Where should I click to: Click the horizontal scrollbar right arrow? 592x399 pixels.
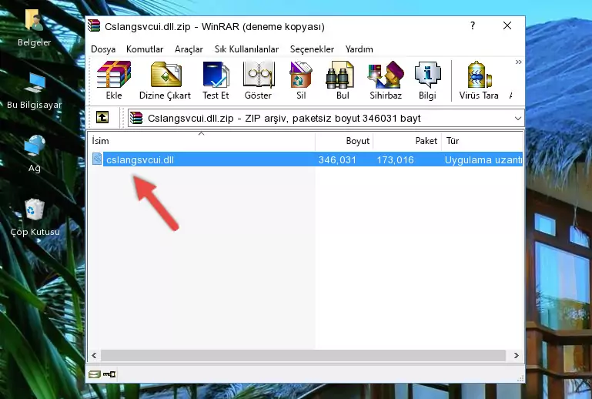pos(516,355)
